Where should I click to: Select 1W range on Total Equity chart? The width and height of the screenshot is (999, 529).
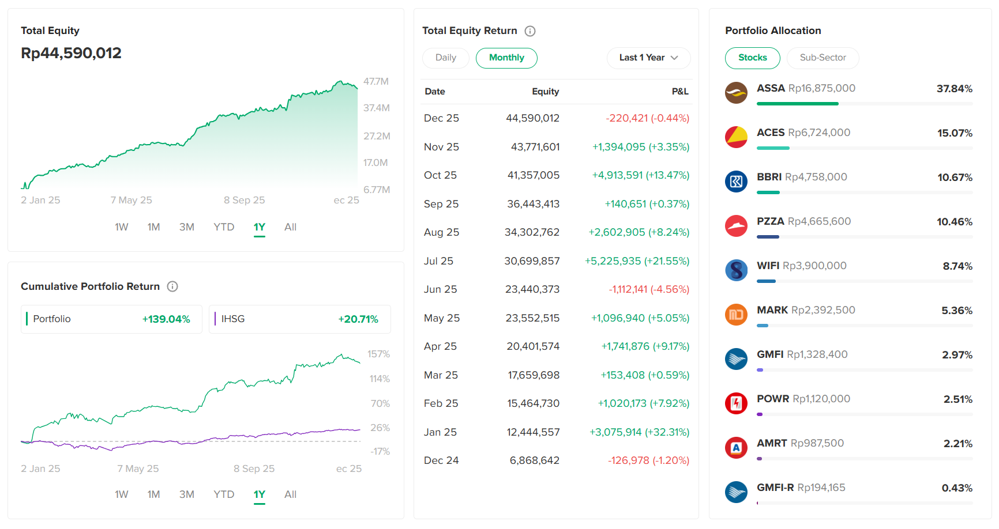(x=122, y=227)
